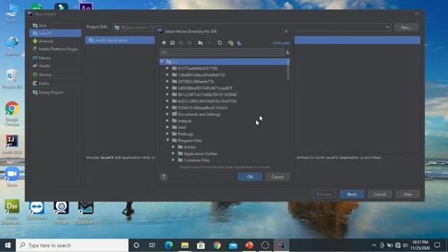Viewport: 448px width, 252px height.
Task: Expand the Adobe folder arrow
Action: (x=174, y=147)
